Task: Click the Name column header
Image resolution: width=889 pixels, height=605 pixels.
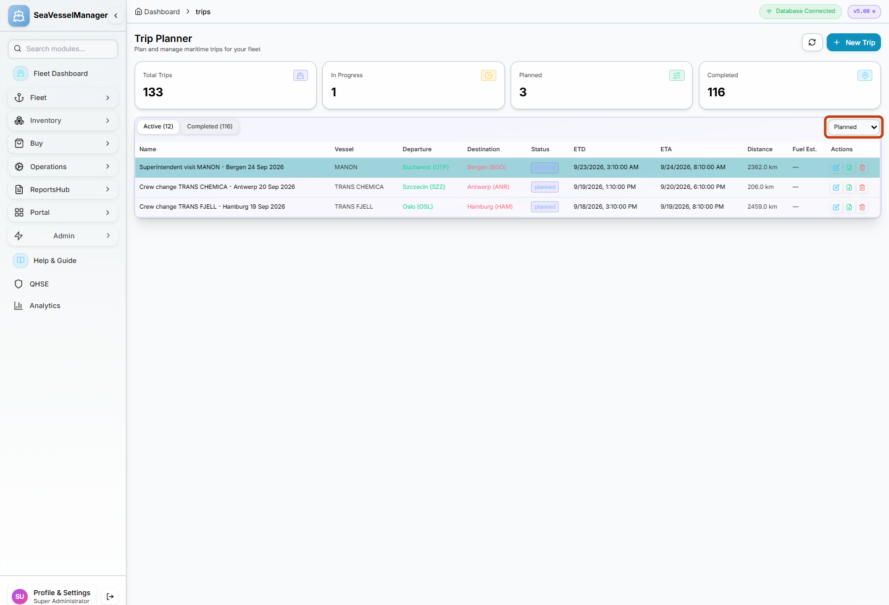Action: coord(148,149)
